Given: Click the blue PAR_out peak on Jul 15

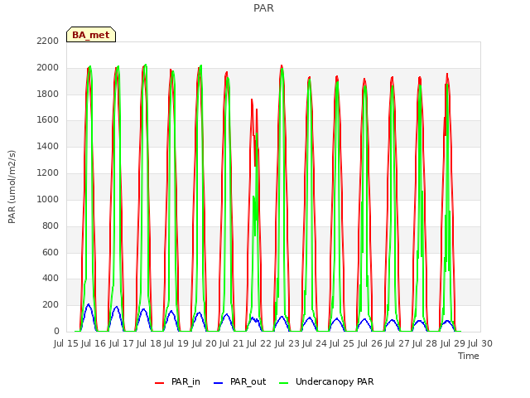Looking at the screenshot, I should pyautogui.click(x=89, y=305).
